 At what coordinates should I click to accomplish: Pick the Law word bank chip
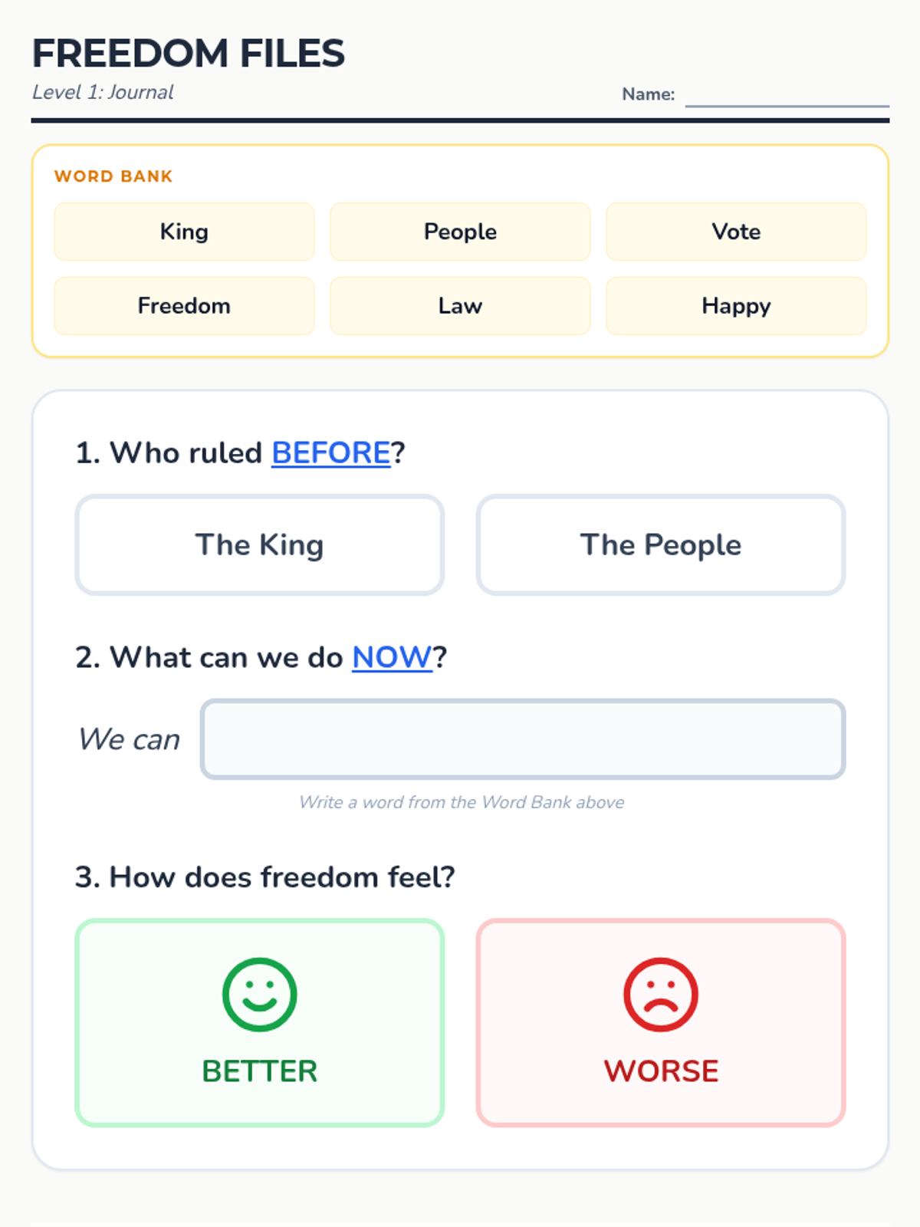[460, 306]
